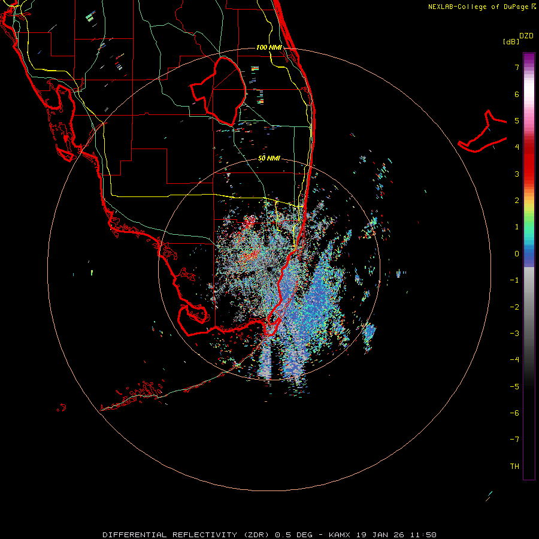Viewport: 539px width, 539px height.
Task: Click the DIFFERENTIAL REFLECTIVITY (ZDR) caption text
Action: click(x=186, y=535)
